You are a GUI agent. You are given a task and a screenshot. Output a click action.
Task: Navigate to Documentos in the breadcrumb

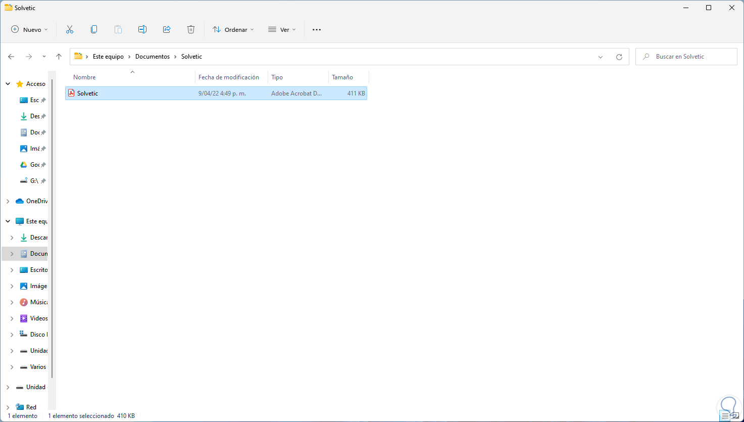[153, 57]
